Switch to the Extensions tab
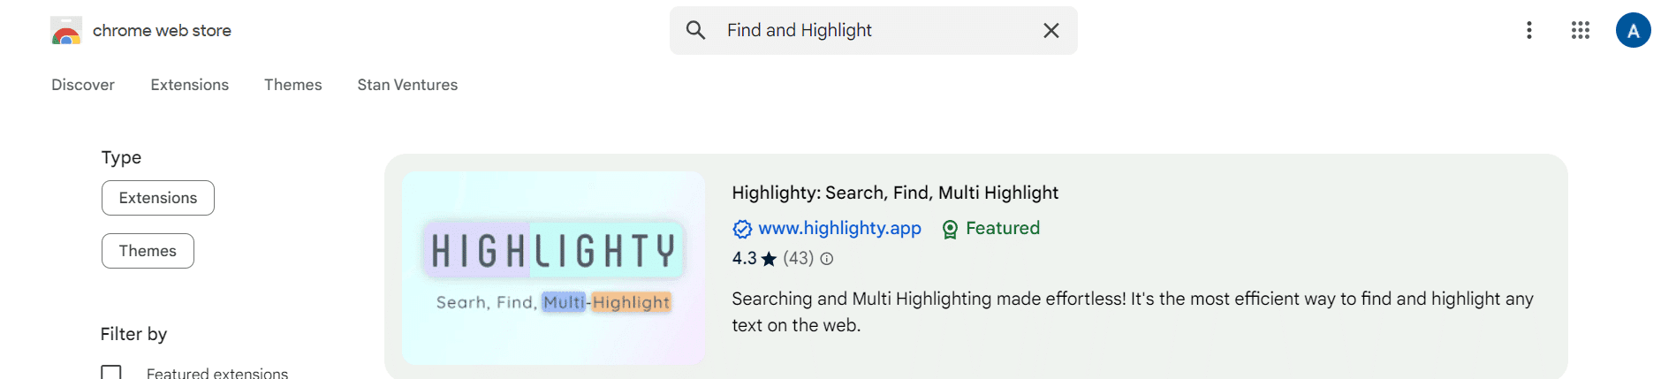This screenshot has height=379, width=1661. click(190, 85)
